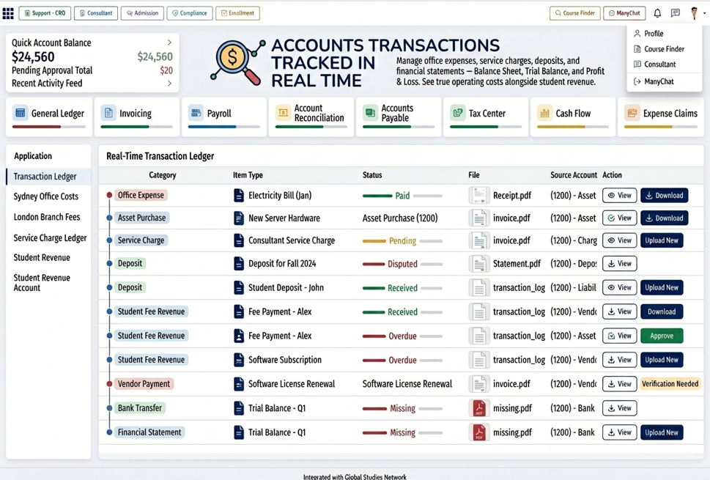Expand the Recent Activity Feed chevron
710x480 pixels.
pyautogui.click(x=169, y=84)
